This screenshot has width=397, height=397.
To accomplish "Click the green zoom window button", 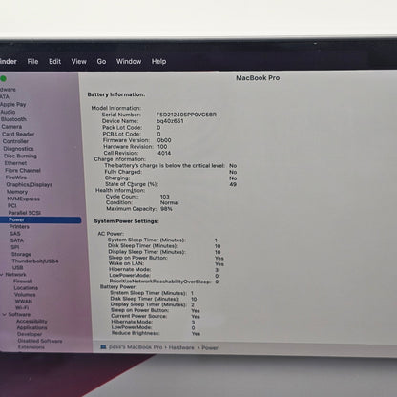I will pyautogui.click(x=3, y=78).
